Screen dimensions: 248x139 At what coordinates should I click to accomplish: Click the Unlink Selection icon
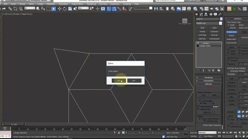tap(15, 8)
